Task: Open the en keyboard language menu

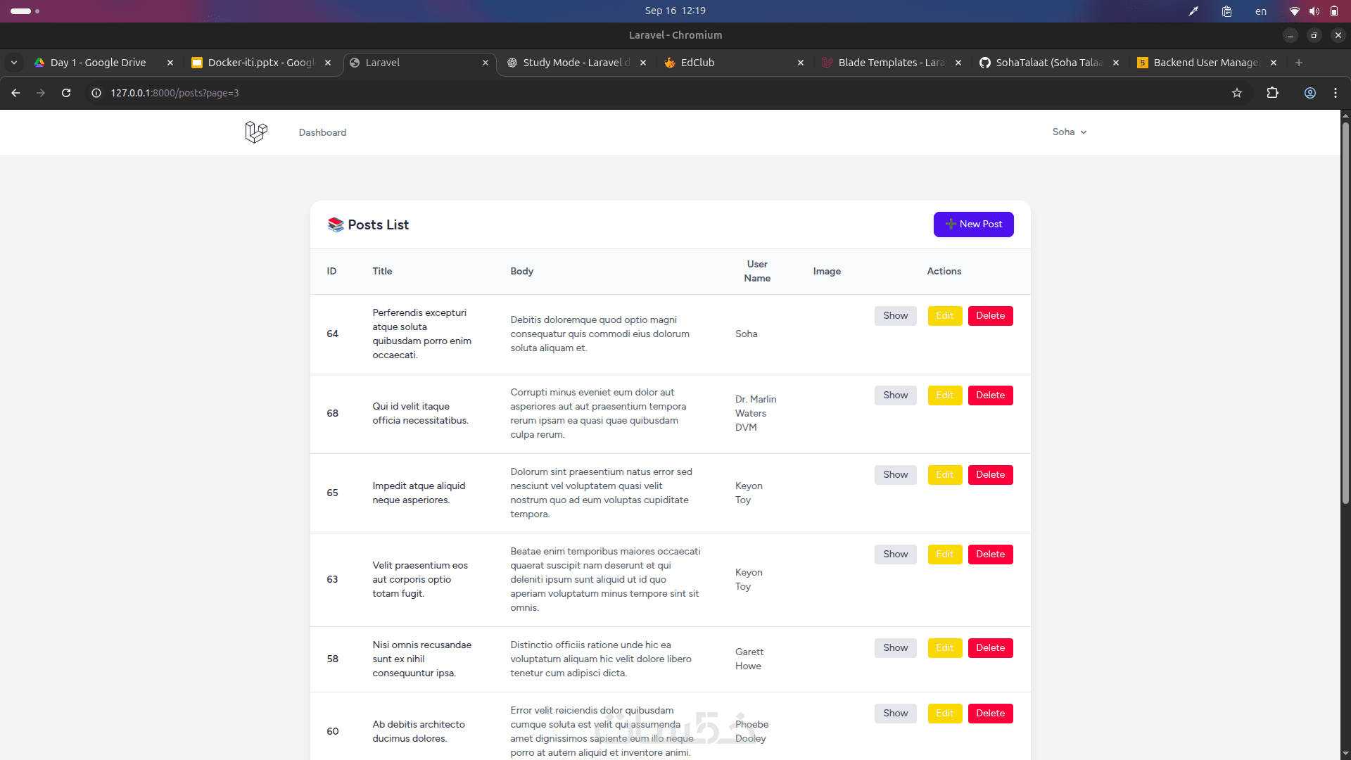Action: coord(1260,11)
